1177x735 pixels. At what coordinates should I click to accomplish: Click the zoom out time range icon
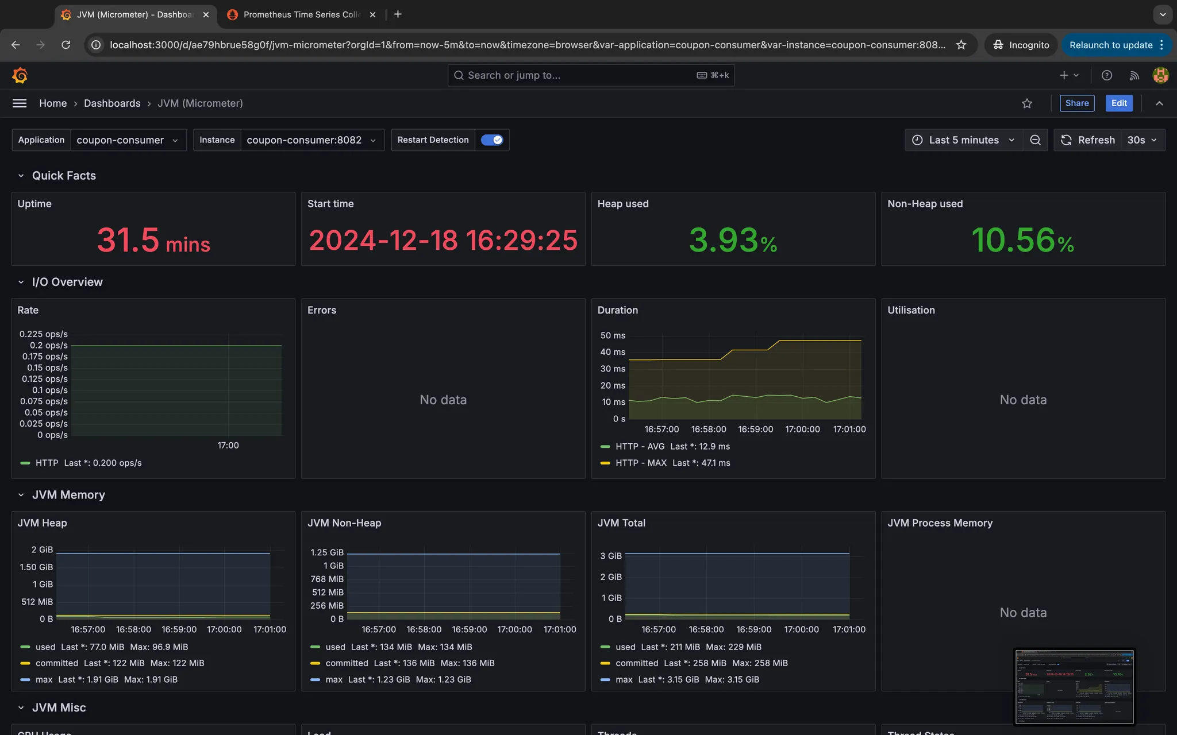point(1035,140)
